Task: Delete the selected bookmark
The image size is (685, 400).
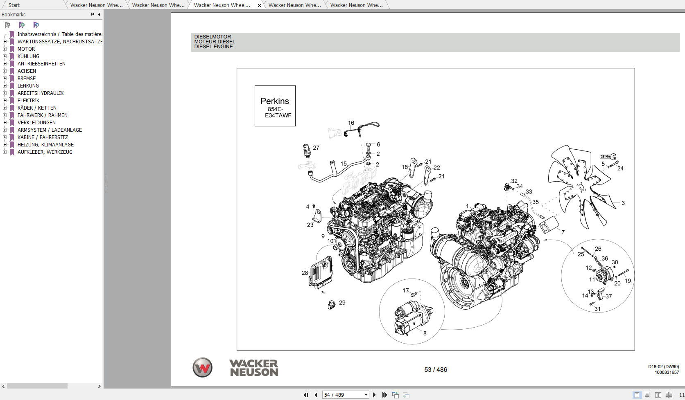Action: click(7, 25)
